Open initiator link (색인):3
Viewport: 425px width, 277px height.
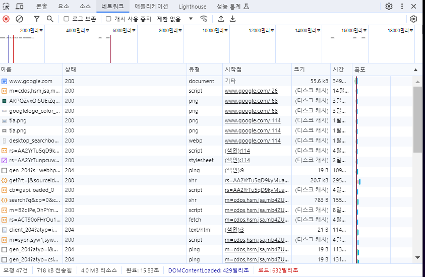click(234, 230)
